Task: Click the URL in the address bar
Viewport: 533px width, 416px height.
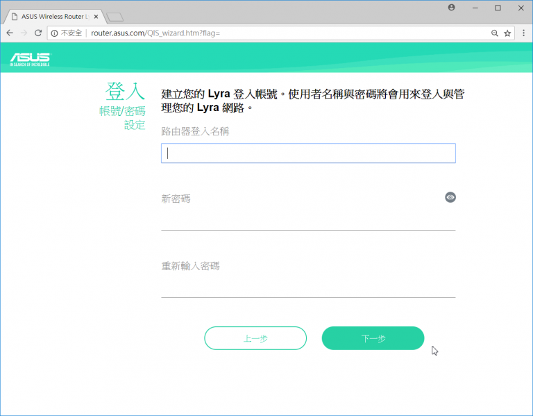Action: click(x=155, y=33)
